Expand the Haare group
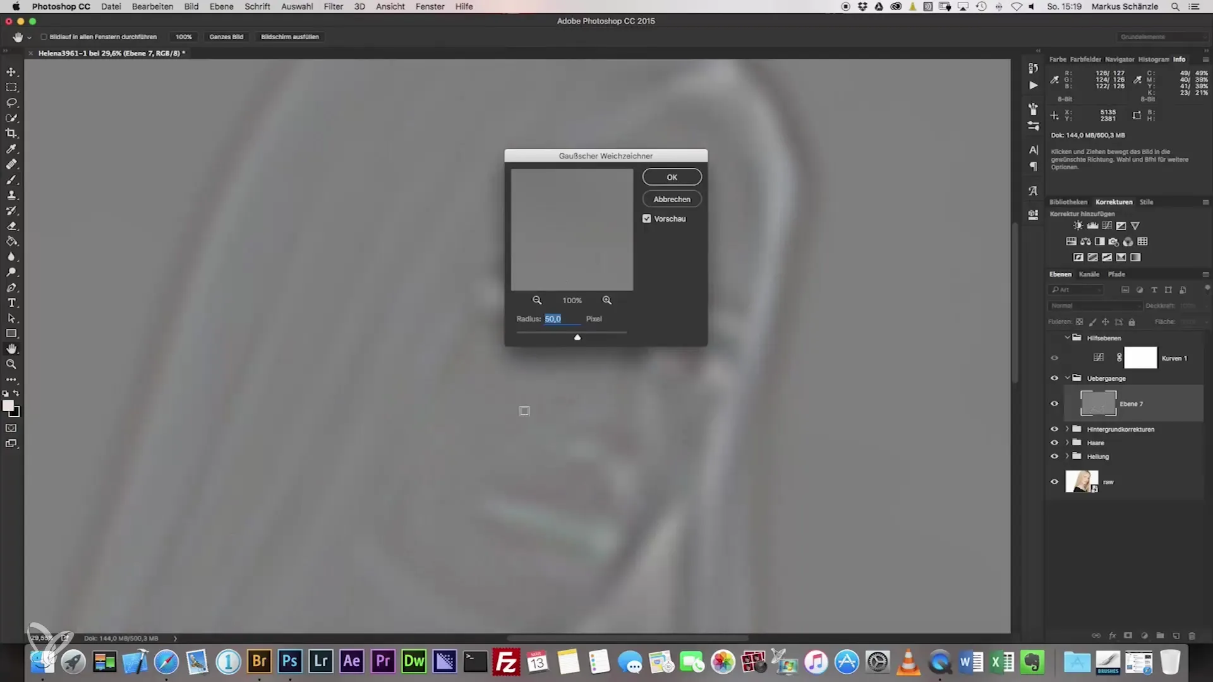This screenshot has width=1213, height=682. pyautogui.click(x=1068, y=443)
